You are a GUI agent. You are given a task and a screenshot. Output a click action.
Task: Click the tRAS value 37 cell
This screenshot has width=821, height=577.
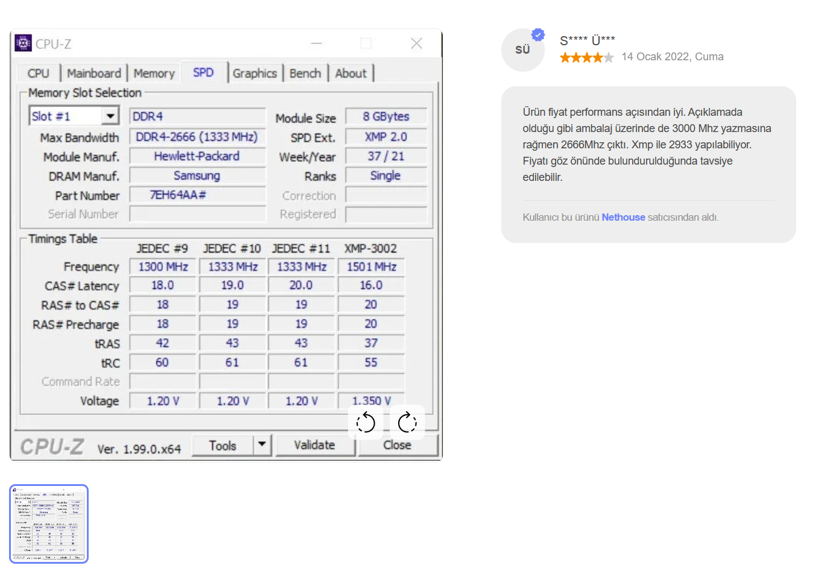coord(371,343)
